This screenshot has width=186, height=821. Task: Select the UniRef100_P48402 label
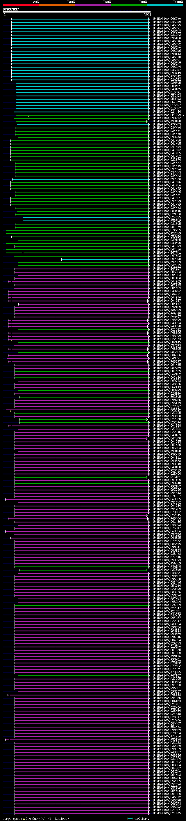(x=167, y=291)
